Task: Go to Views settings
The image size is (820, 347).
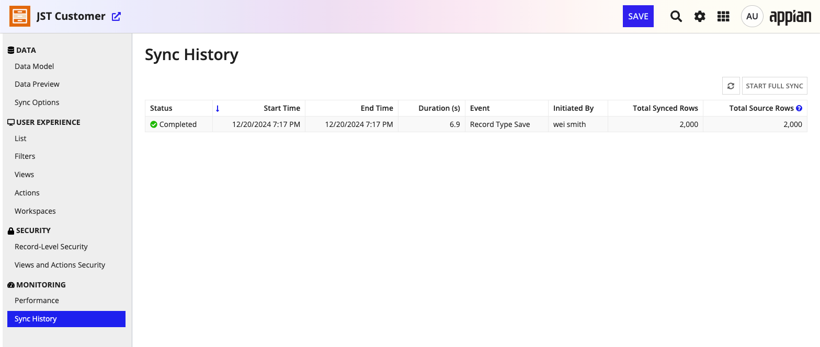Action: tap(25, 175)
